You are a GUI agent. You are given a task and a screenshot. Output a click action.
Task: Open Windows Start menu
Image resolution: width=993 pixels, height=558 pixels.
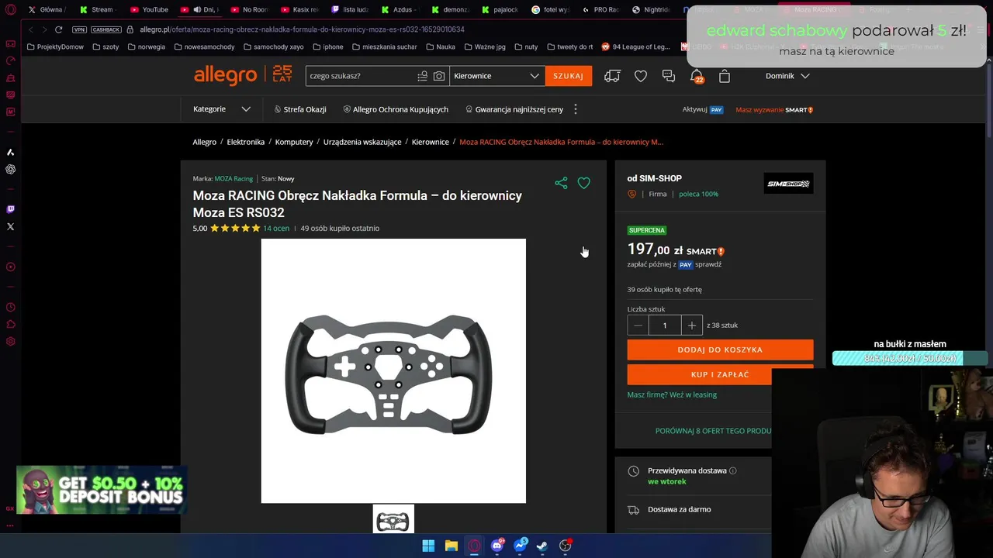[x=428, y=546]
